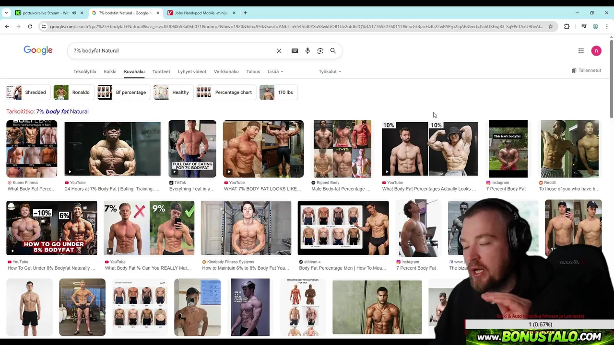Expand the Lisää more menu

tap(275, 71)
